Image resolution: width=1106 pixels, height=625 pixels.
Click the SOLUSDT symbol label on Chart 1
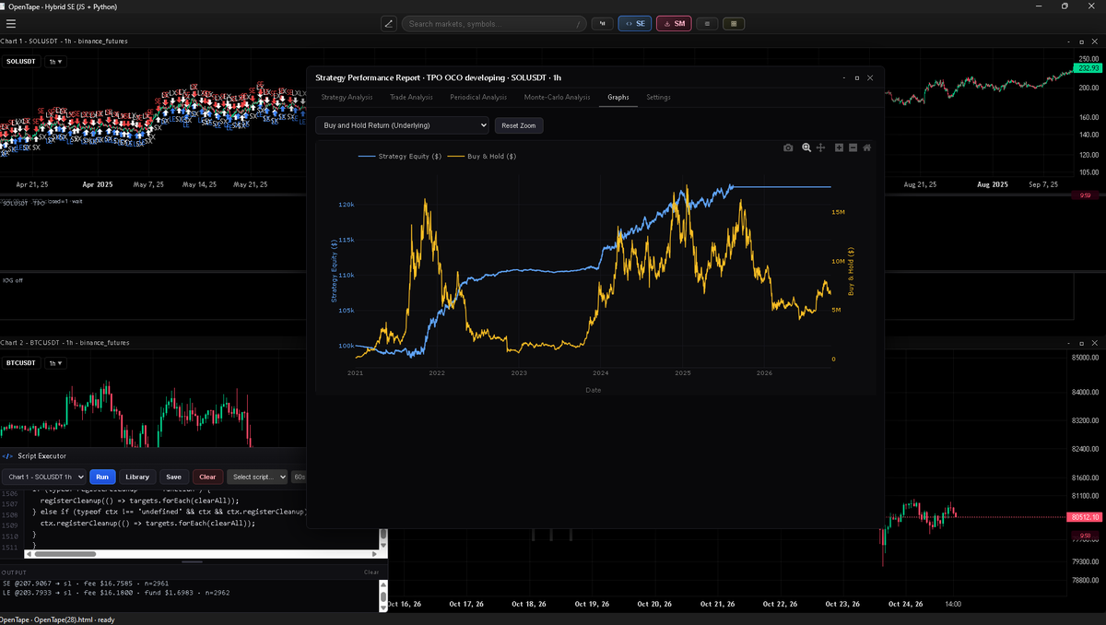click(x=21, y=62)
